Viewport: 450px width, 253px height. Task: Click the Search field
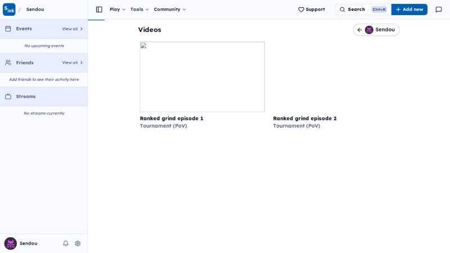point(363,10)
